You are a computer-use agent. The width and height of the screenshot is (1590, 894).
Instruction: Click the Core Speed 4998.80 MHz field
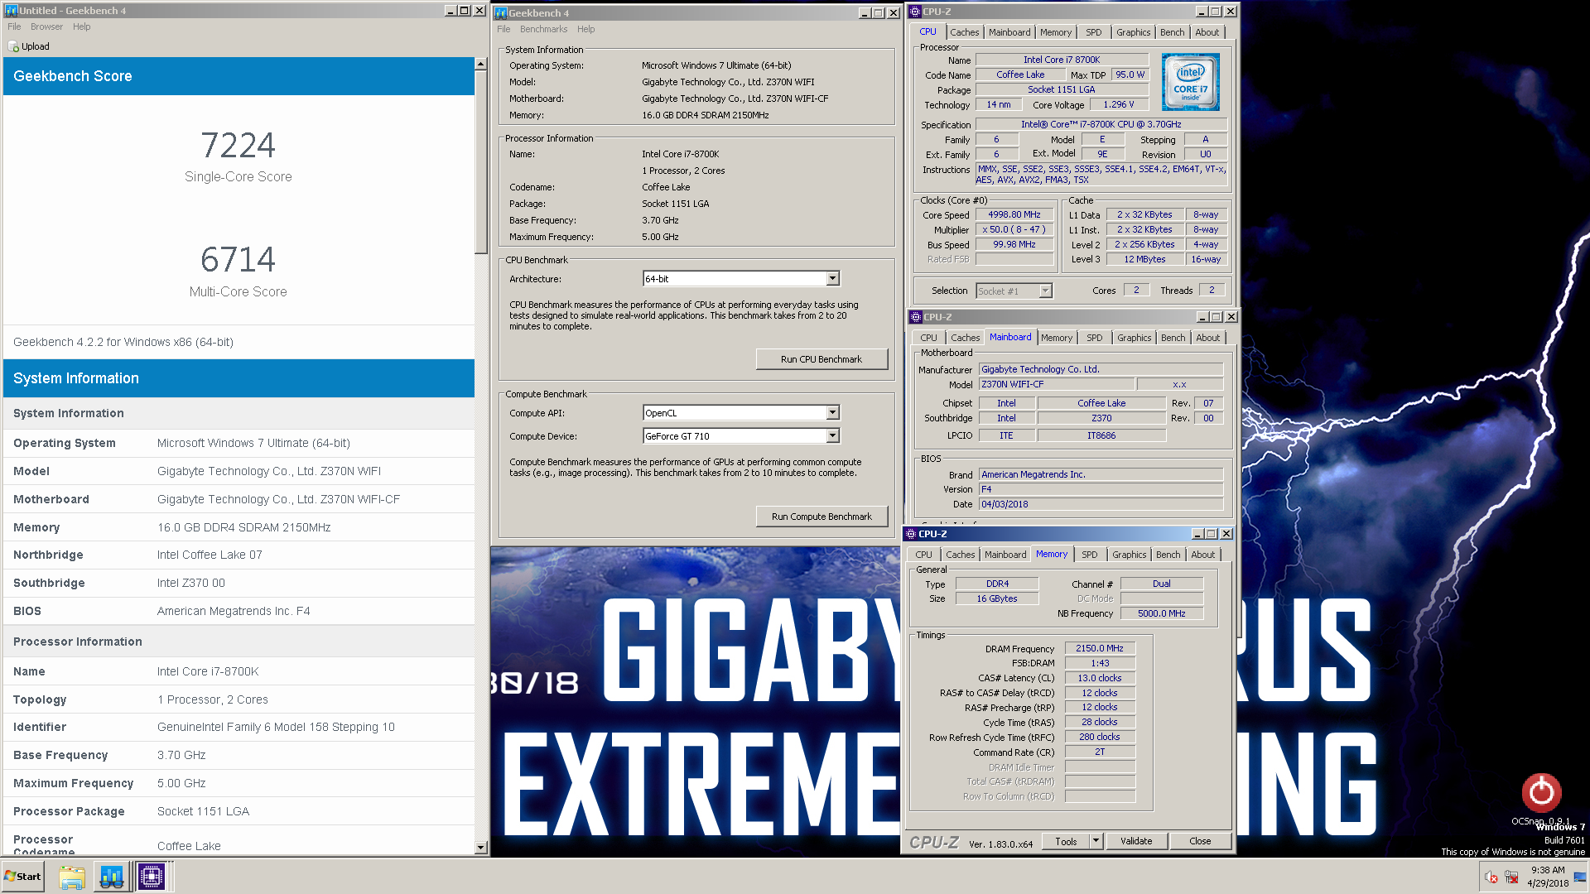tap(1014, 214)
